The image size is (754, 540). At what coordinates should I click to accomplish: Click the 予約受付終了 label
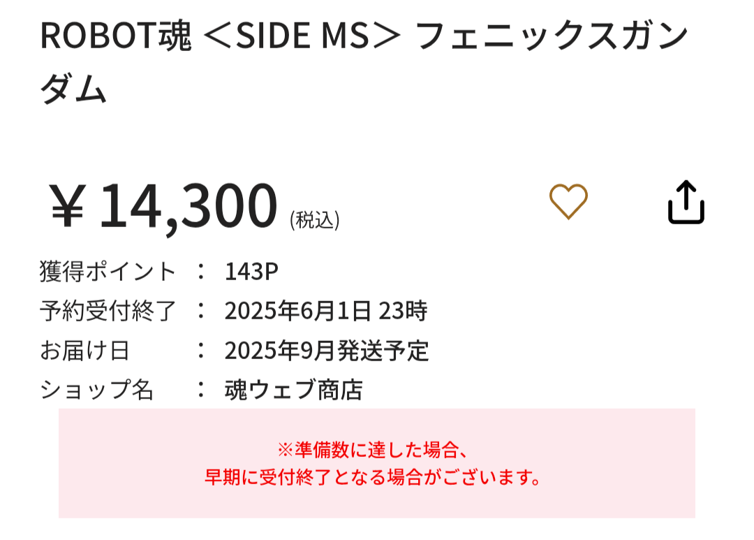coord(108,311)
